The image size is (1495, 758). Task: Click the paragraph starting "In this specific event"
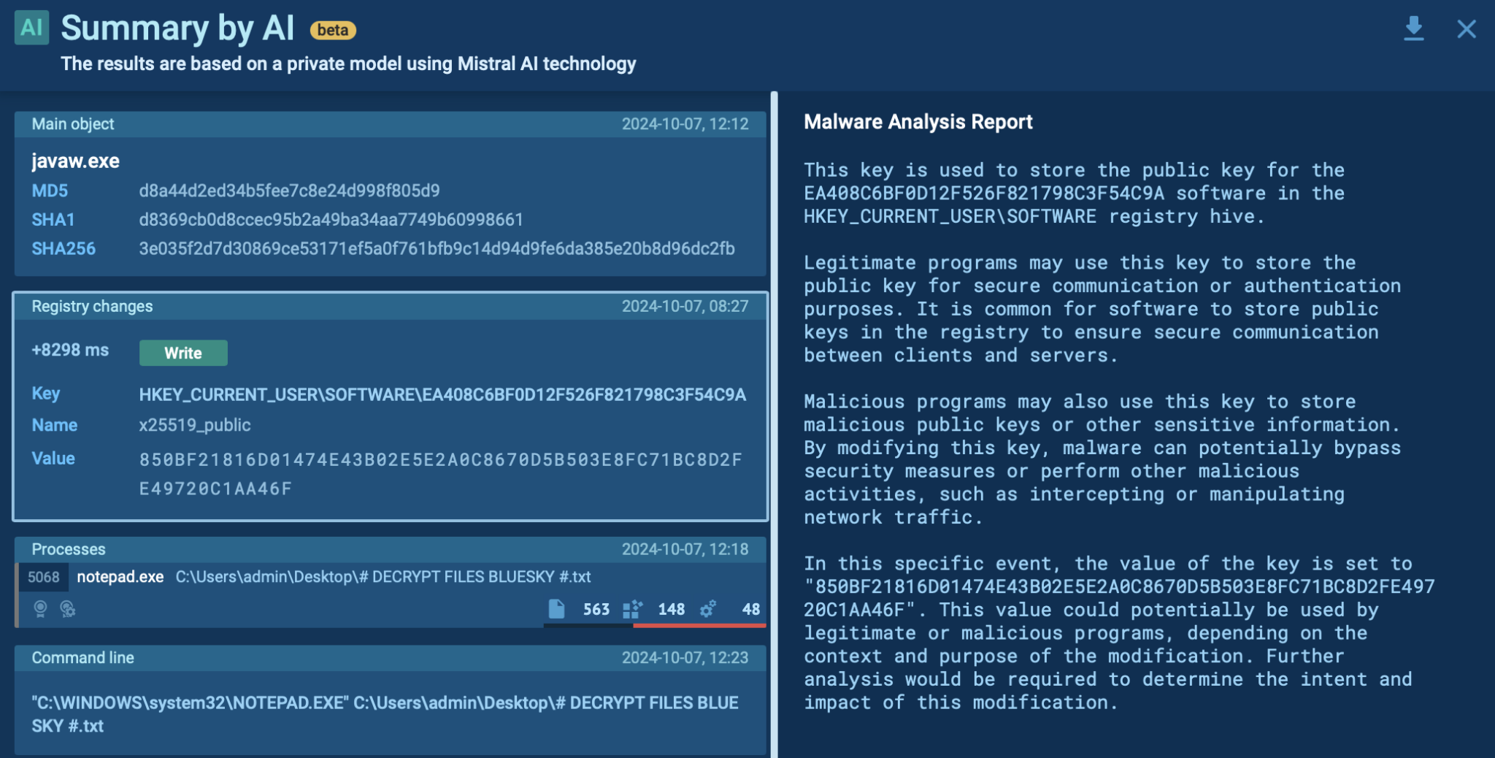tap(1119, 633)
